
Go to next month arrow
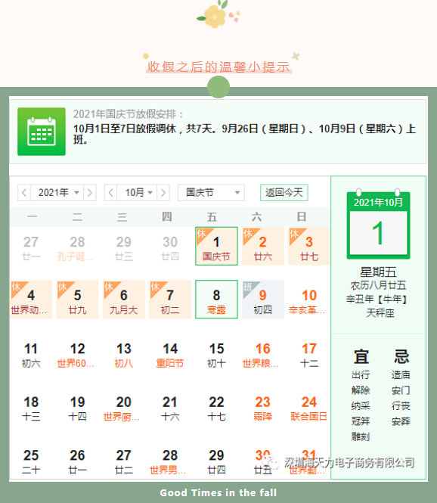coord(163,193)
